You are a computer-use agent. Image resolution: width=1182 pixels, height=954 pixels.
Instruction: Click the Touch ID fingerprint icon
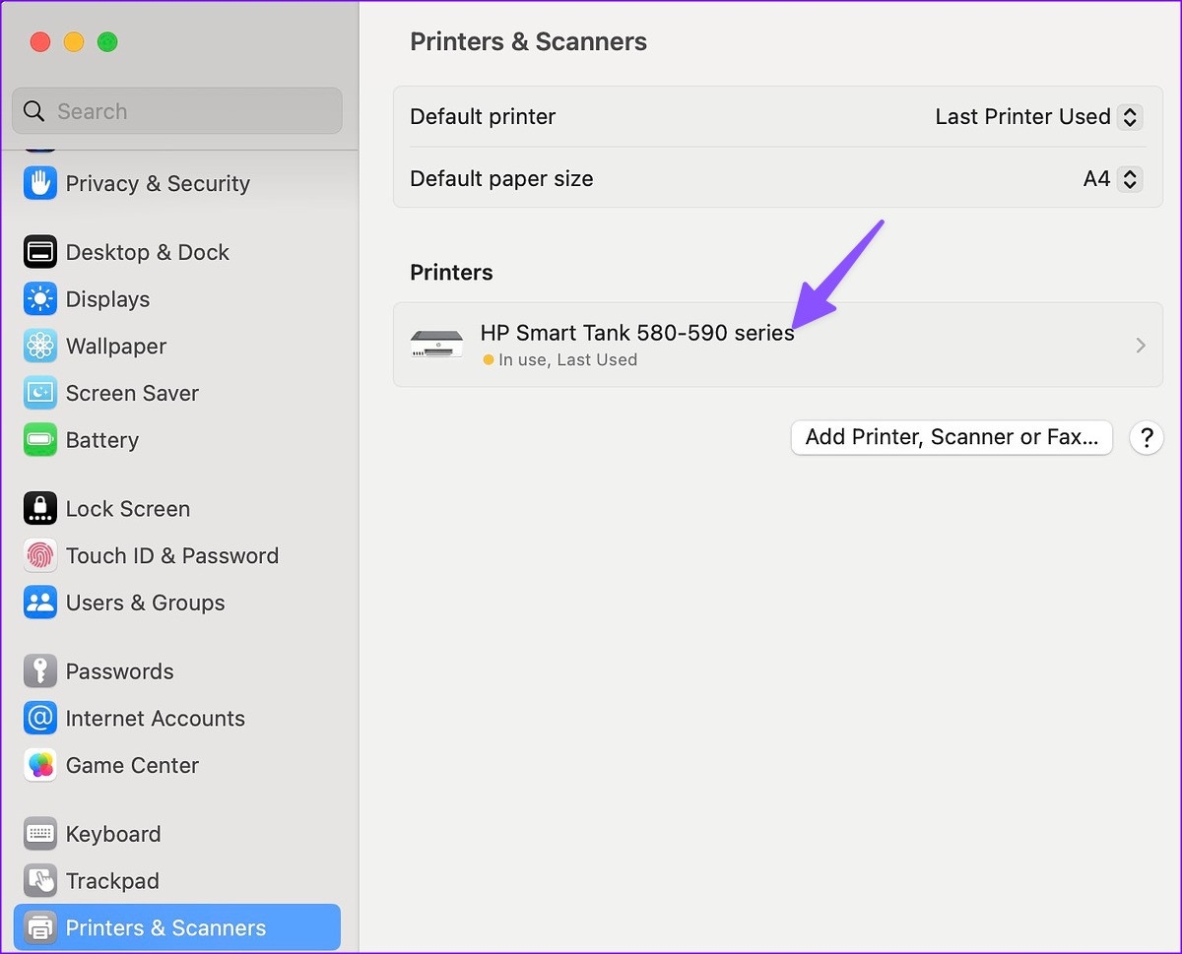click(40, 555)
